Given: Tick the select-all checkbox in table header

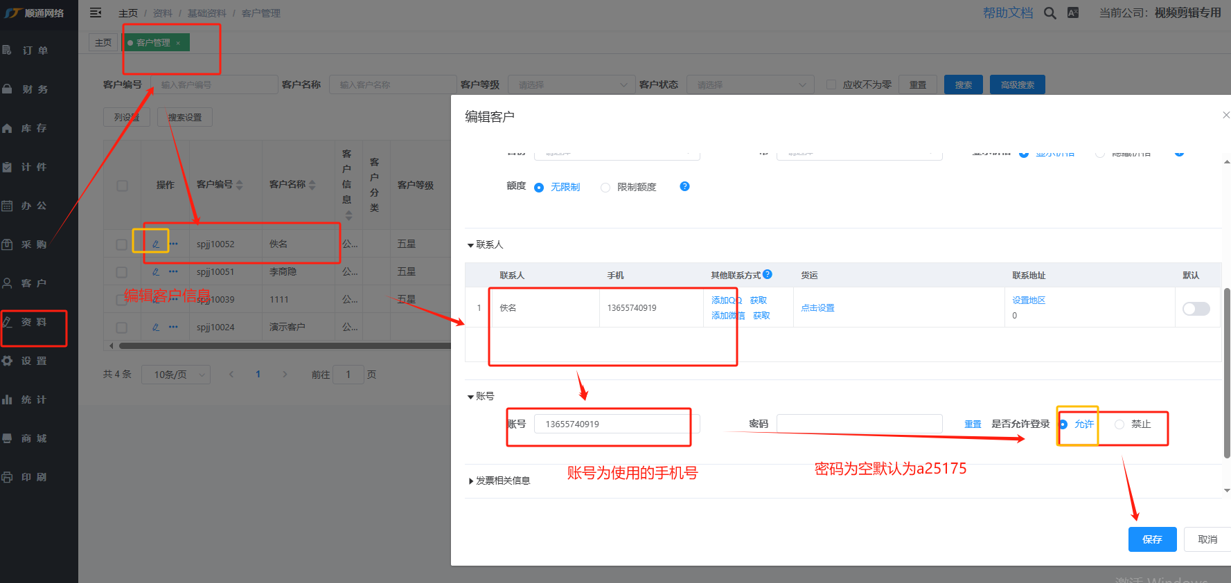Looking at the screenshot, I should pyautogui.click(x=122, y=186).
